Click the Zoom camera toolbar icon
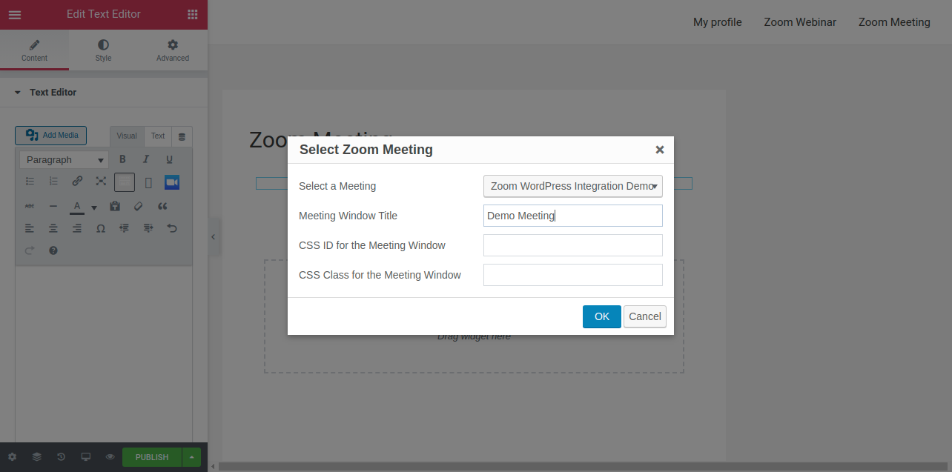The width and height of the screenshot is (952, 472). 172,182
